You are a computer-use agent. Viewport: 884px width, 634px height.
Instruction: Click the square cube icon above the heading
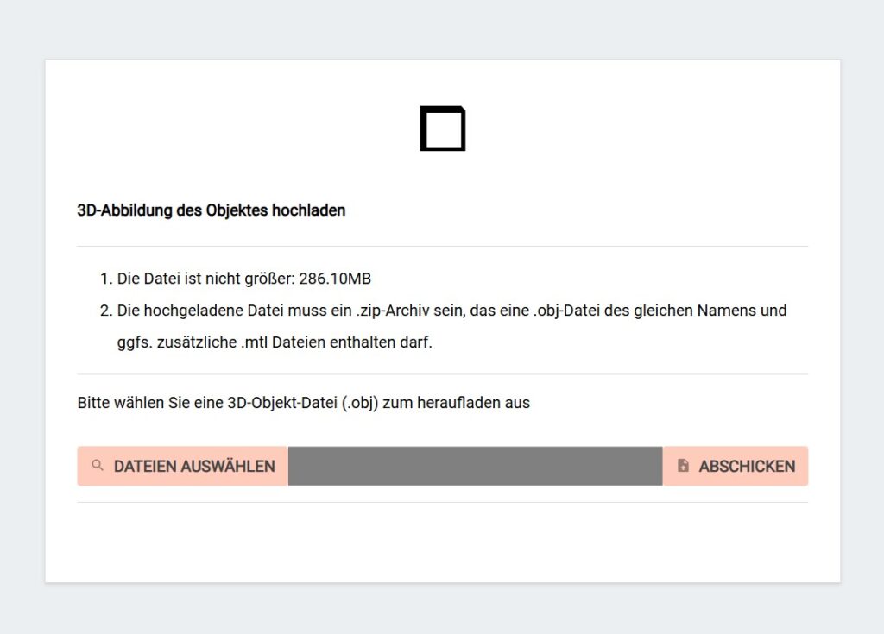(x=443, y=129)
